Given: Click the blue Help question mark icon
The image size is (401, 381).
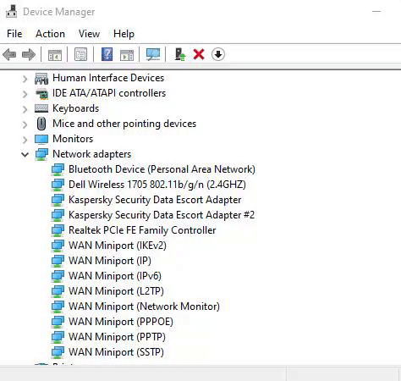Looking at the screenshot, I should pyautogui.click(x=107, y=54).
